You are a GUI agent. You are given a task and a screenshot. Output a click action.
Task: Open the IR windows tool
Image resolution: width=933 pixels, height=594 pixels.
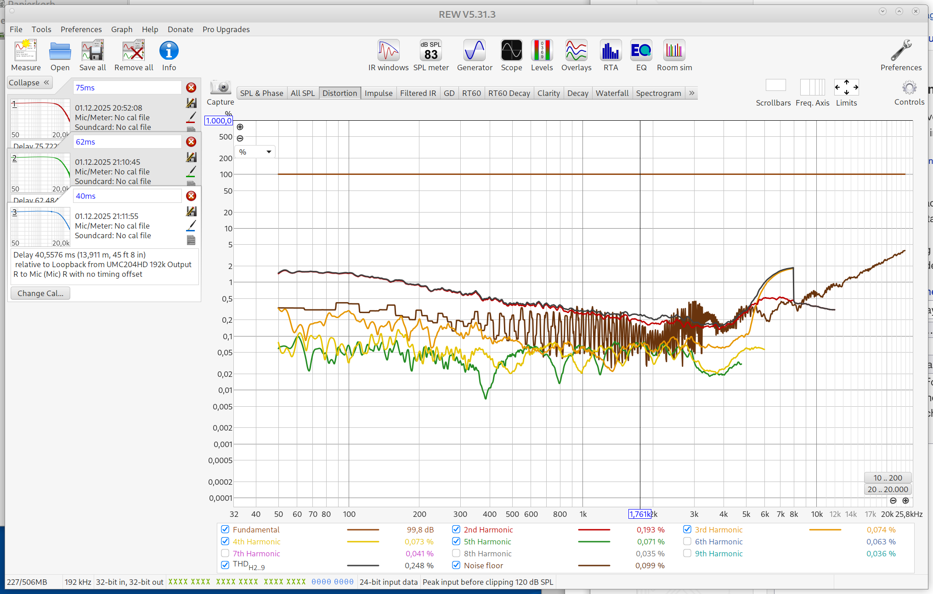(388, 51)
